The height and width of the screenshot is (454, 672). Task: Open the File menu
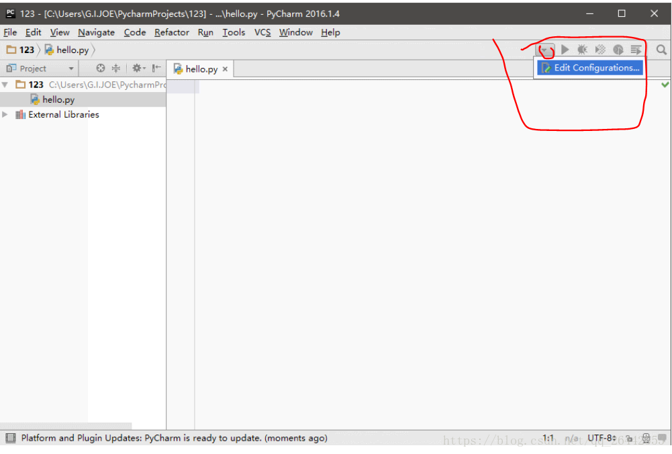pos(10,32)
